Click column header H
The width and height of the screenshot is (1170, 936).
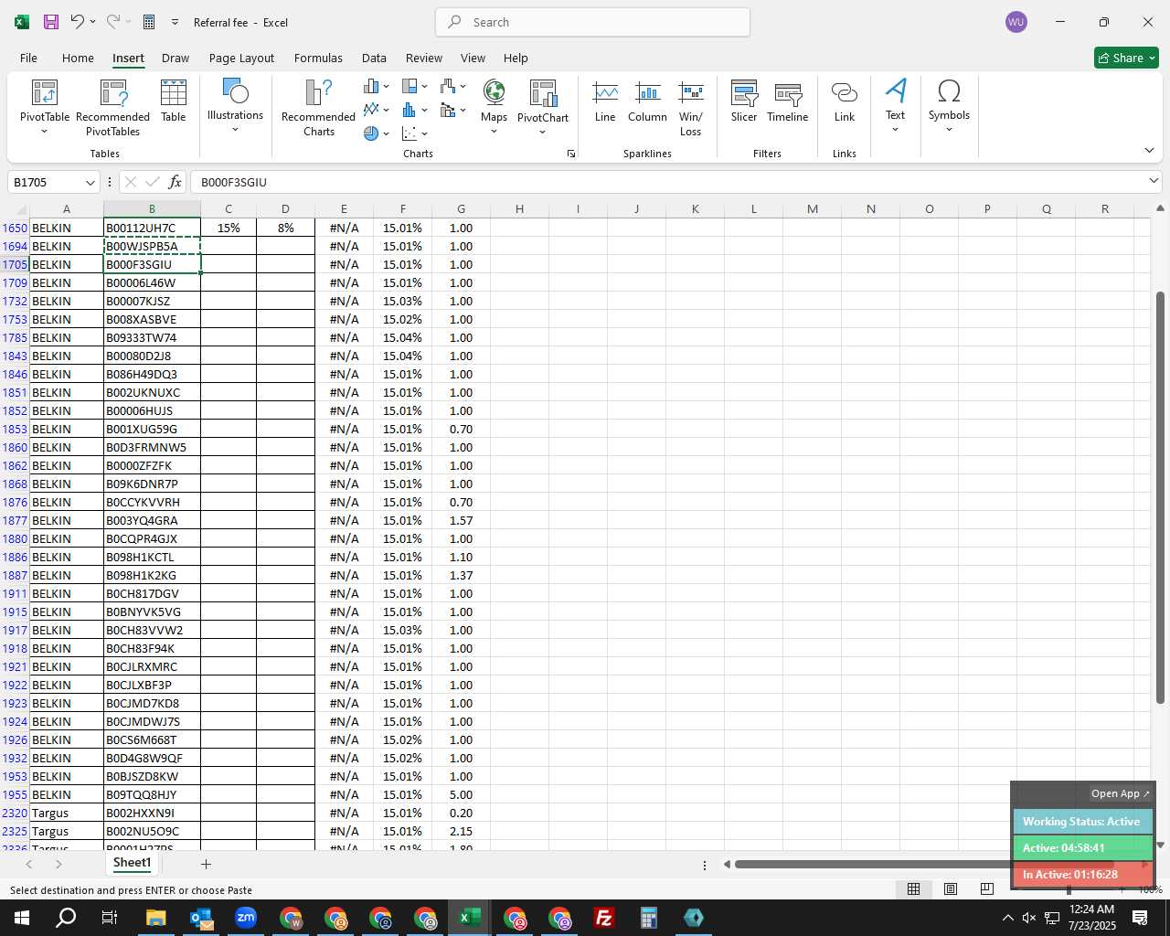point(519,209)
